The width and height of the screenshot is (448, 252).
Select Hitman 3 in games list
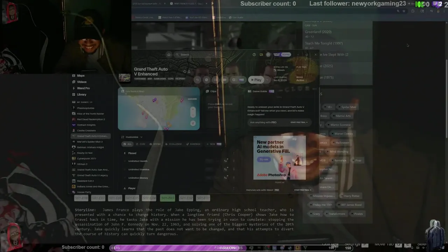point(82,164)
